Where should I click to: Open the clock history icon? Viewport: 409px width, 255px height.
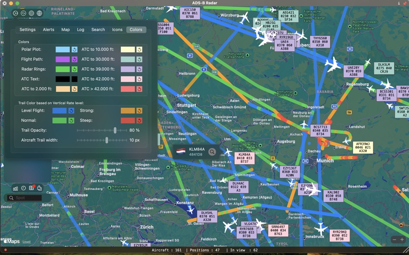pyautogui.click(x=24, y=188)
